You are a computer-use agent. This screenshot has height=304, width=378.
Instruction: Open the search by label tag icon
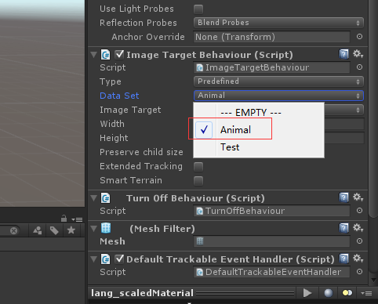pyautogui.click(x=54, y=230)
